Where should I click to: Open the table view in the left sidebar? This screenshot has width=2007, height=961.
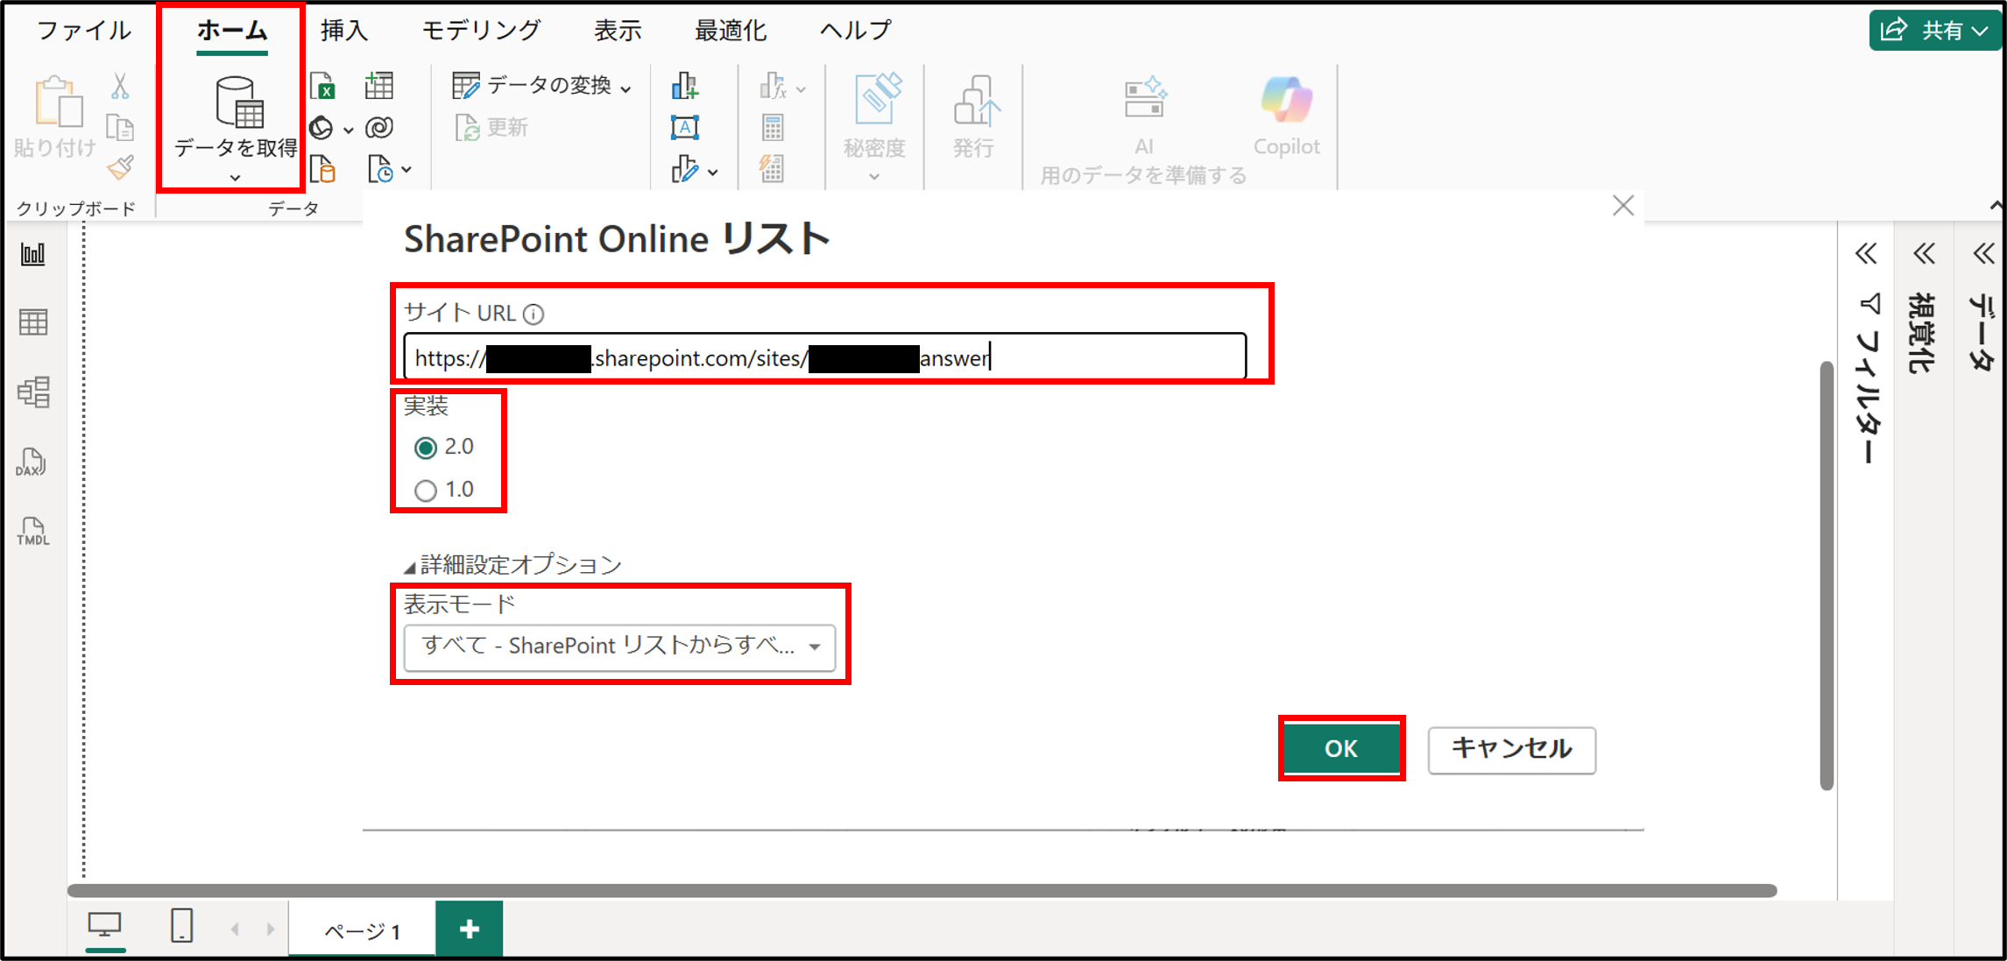[x=33, y=322]
